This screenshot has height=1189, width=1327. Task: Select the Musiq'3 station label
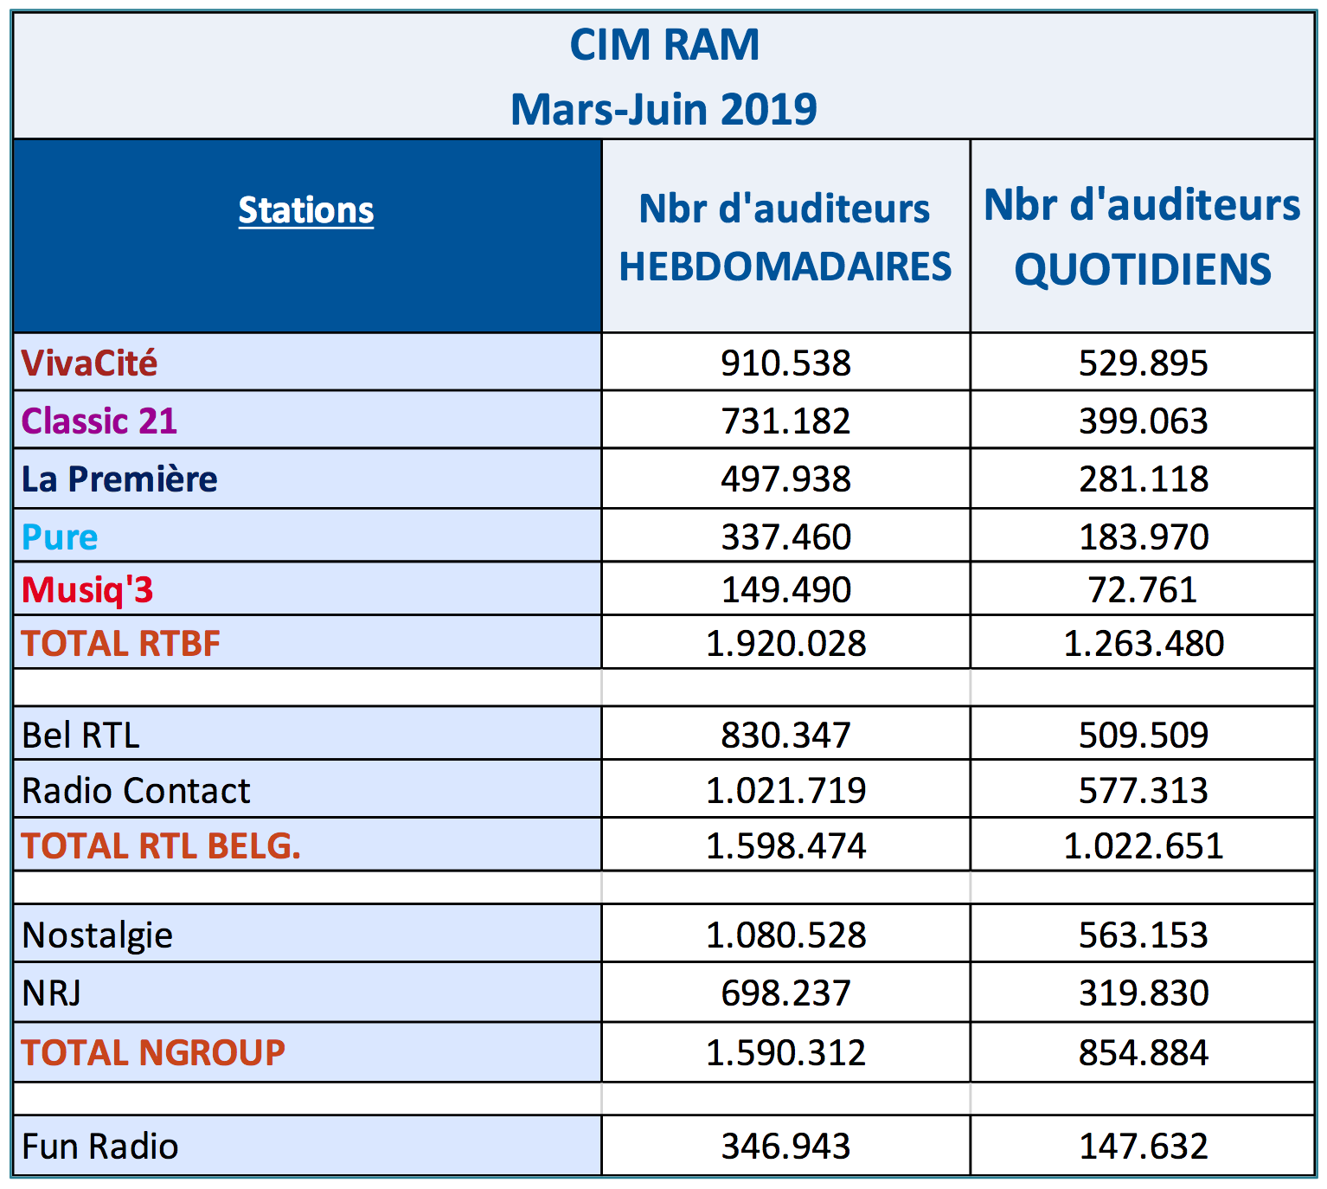coord(87,589)
